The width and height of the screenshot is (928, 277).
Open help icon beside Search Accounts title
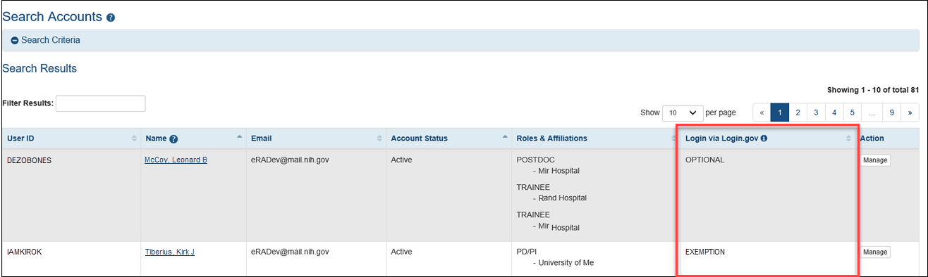click(x=111, y=18)
